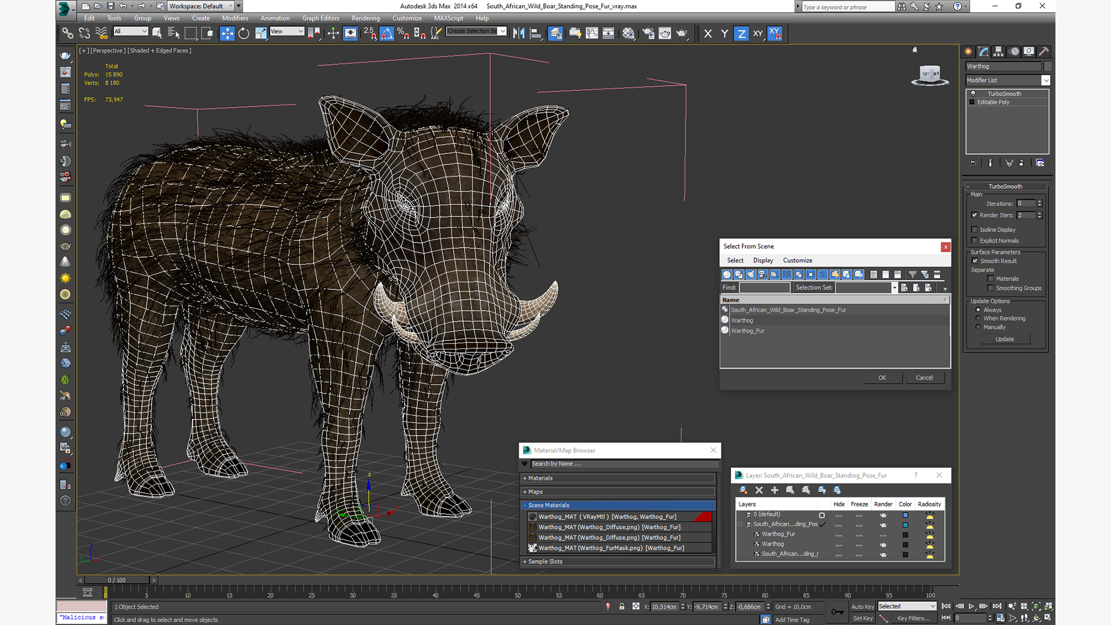Open the Animation menu

pos(275,18)
